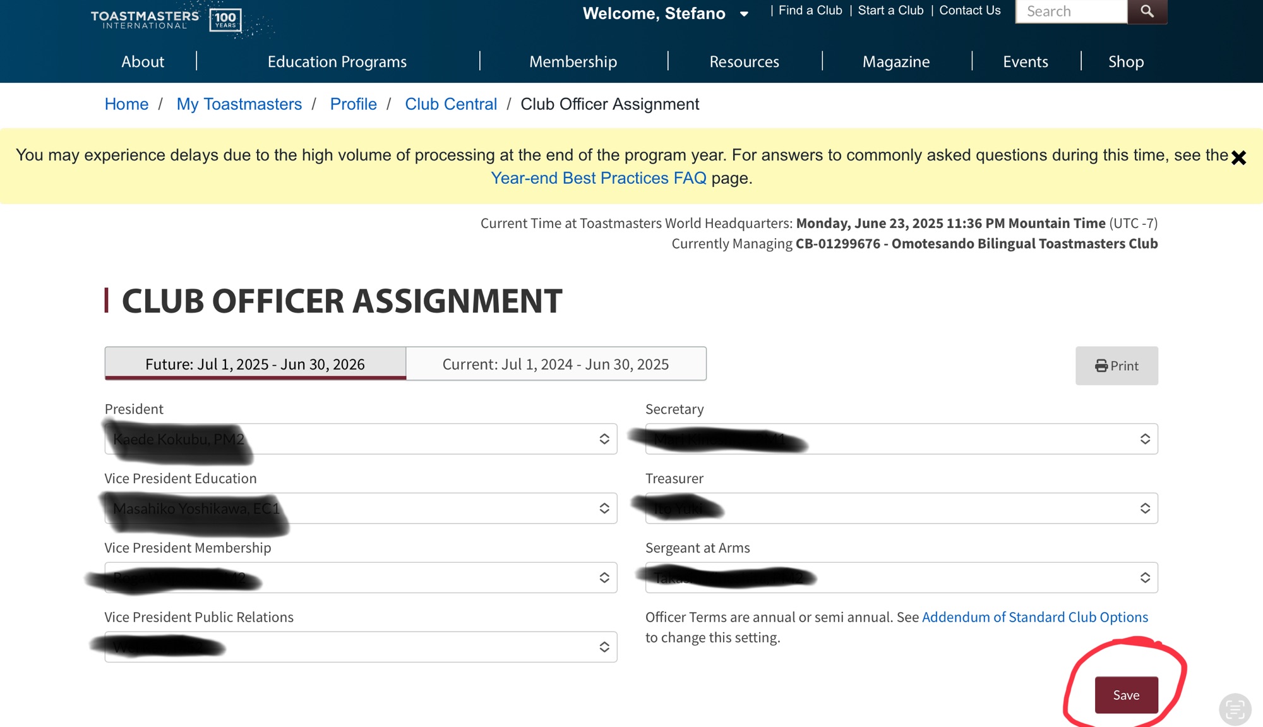Expand the Sergeant at Arms dropdown

(x=901, y=578)
